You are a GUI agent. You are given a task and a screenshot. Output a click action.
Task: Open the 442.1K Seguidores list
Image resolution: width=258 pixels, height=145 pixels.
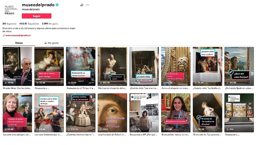(x=29, y=24)
